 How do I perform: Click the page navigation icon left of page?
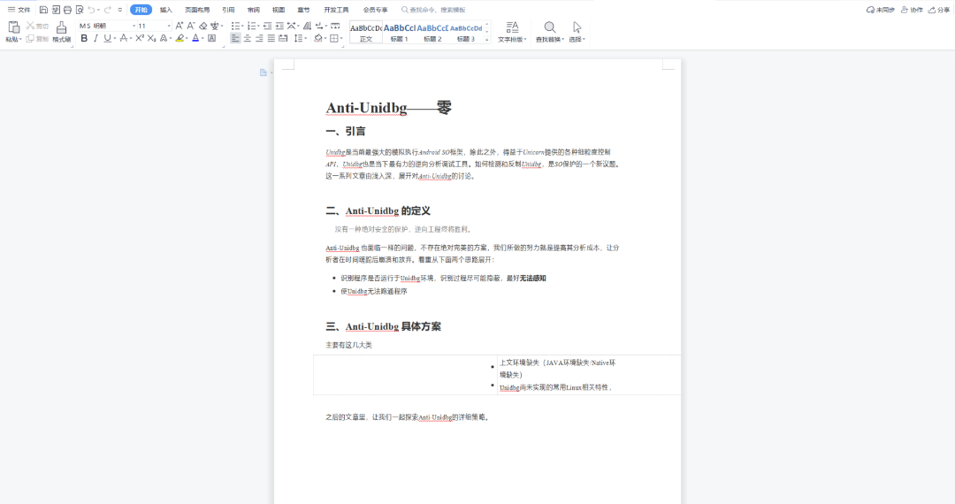264,73
